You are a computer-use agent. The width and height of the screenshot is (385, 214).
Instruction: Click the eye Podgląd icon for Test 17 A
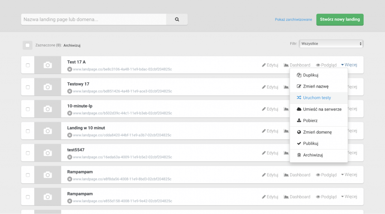tap(318, 65)
